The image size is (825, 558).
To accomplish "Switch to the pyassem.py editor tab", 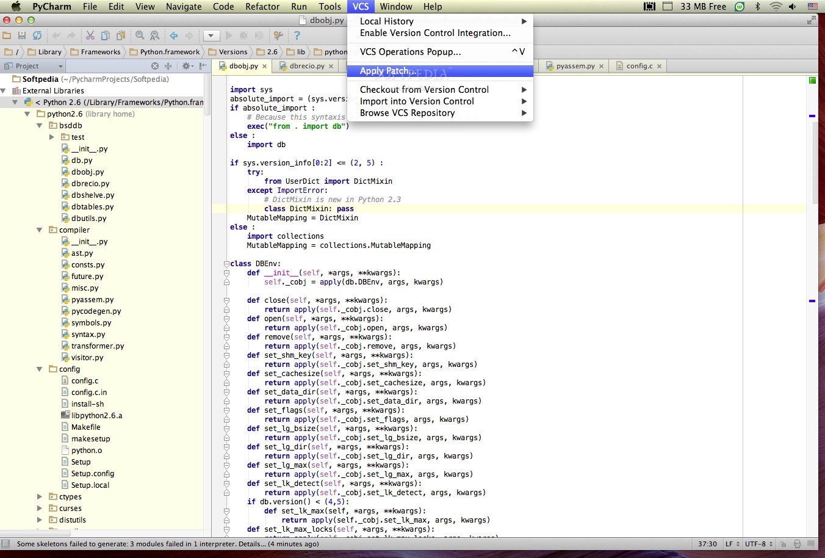I will pos(575,66).
